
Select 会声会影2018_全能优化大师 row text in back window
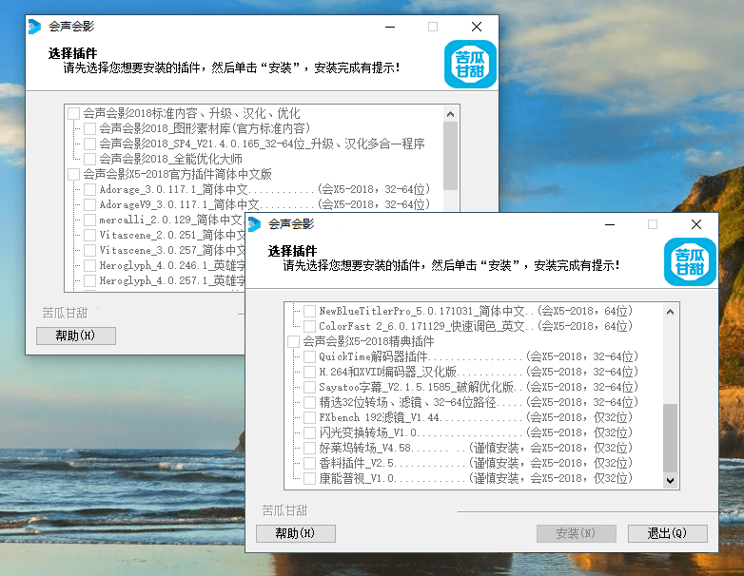coord(170,159)
